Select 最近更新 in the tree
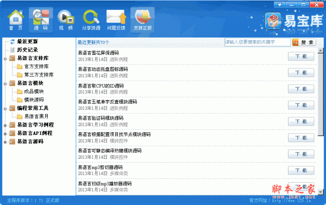The image size is (326, 205). point(27,41)
